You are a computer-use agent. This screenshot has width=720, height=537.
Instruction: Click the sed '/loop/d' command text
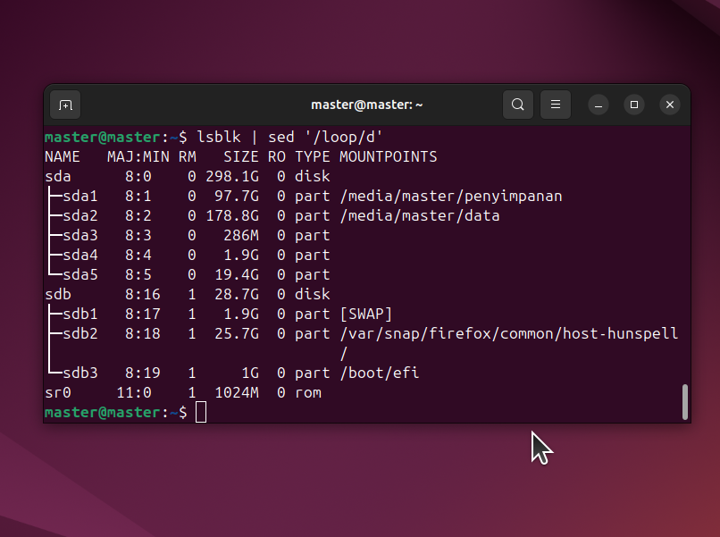[325, 138]
